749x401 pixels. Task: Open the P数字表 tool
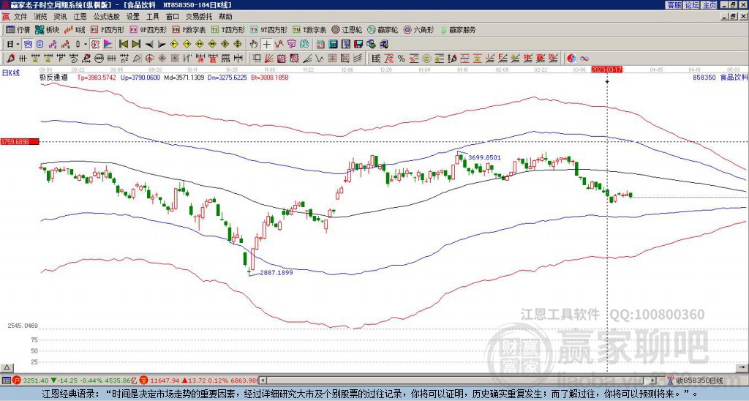point(189,29)
